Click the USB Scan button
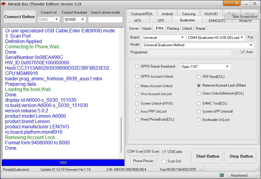Screen dimensions: 261x179 tap(151, 151)
